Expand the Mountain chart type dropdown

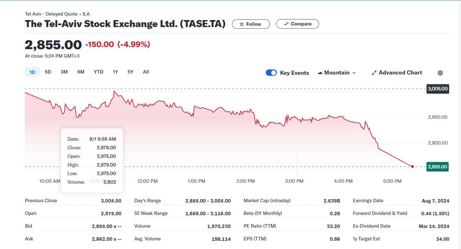[x=354, y=73]
